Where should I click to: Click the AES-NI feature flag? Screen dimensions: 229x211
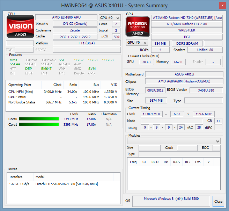pos(64,64)
